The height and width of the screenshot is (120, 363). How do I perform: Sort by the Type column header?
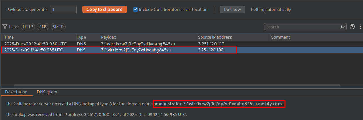click(87, 37)
